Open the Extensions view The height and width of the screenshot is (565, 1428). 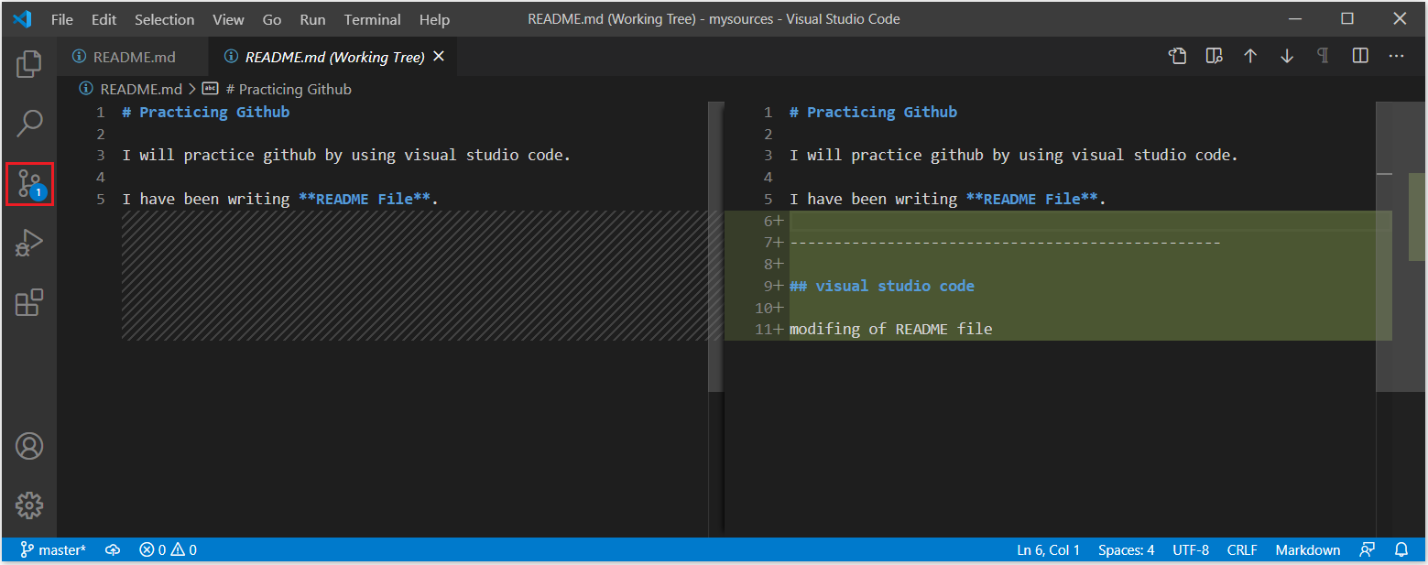pyautogui.click(x=29, y=302)
